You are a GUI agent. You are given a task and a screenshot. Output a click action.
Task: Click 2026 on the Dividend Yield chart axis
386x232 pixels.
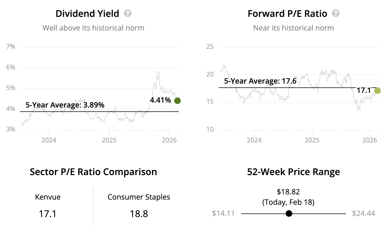click(x=169, y=140)
